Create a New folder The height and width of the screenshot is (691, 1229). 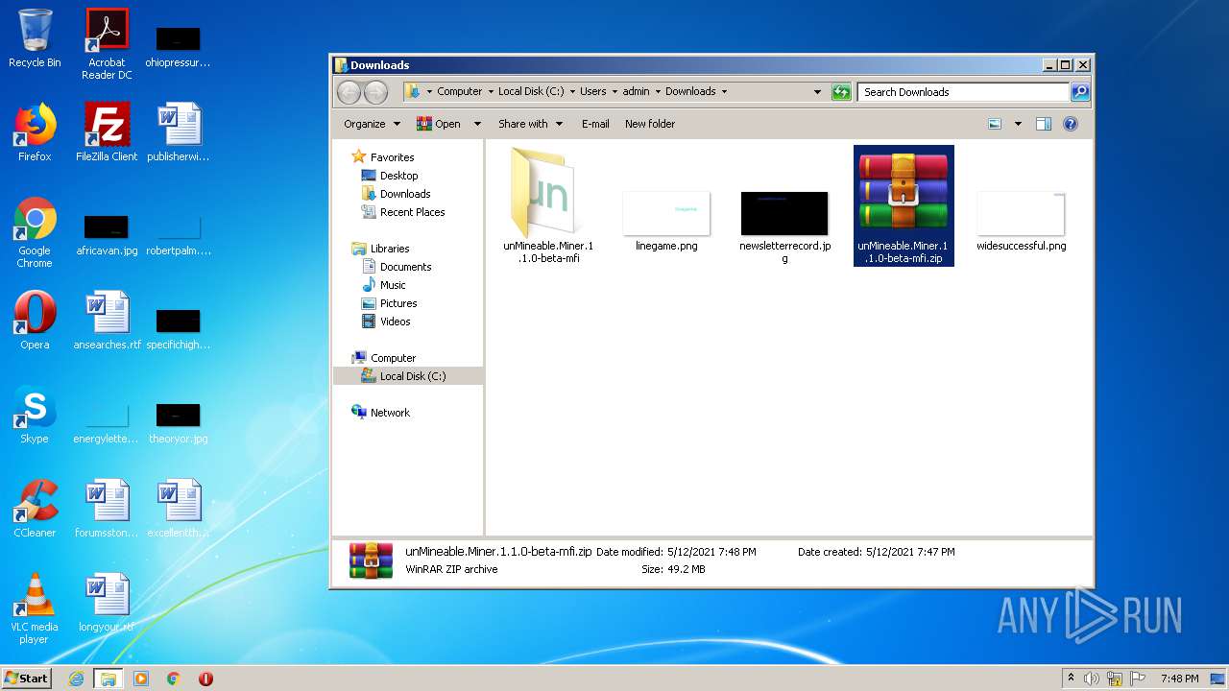point(650,124)
